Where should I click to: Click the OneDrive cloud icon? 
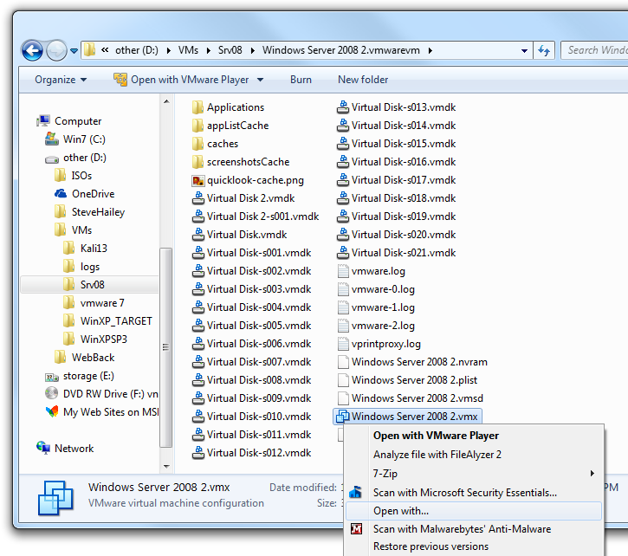coord(61,194)
